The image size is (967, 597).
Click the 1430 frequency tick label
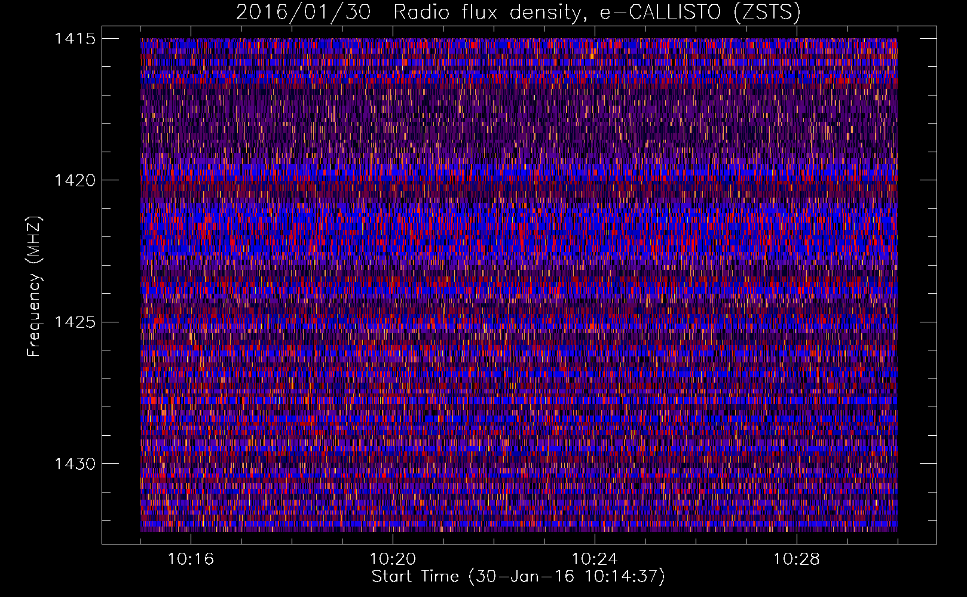click(x=75, y=464)
